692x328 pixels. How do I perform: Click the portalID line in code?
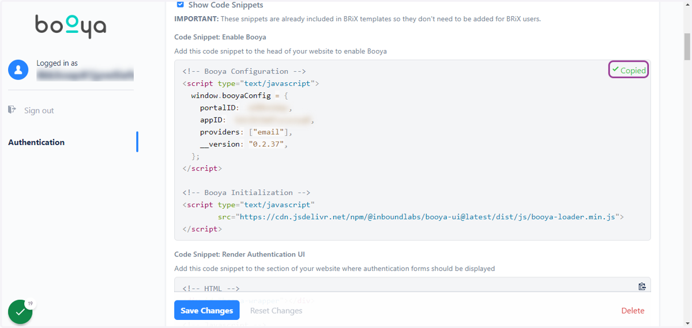(246, 108)
